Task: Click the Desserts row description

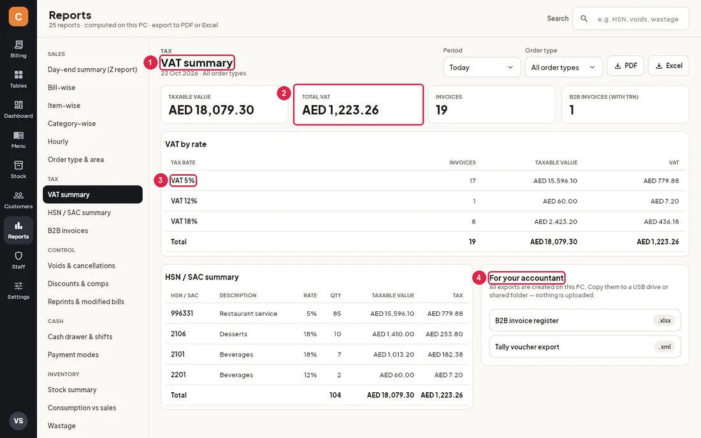Action: (233, 334)
